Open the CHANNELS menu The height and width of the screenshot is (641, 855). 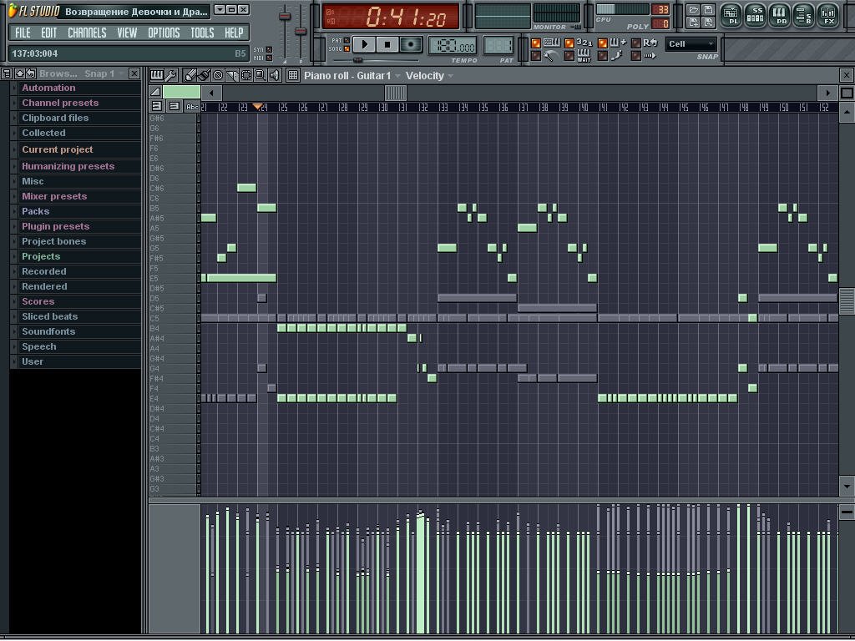tap(87, 33)
